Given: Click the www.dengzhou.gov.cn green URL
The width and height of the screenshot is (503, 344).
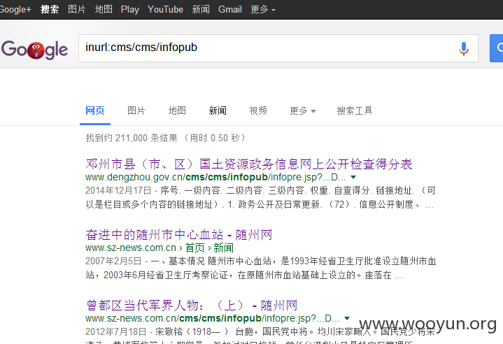Looking at the screenshot, I should click(x=215, y=177).
